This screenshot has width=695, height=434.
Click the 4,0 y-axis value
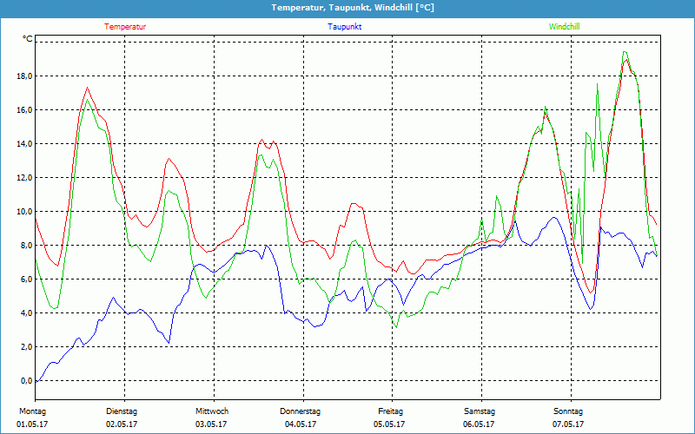pyautogui.click(x=27, y=313)
